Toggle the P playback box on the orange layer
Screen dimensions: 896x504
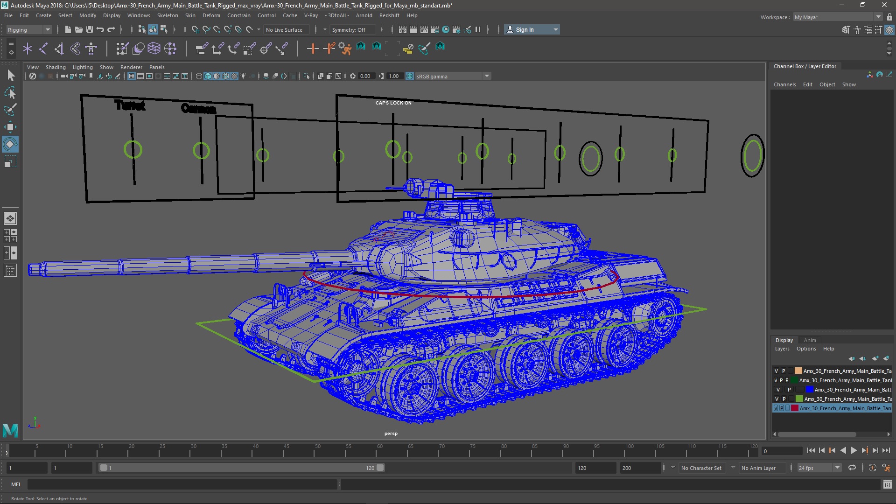[x=784, y=371]
